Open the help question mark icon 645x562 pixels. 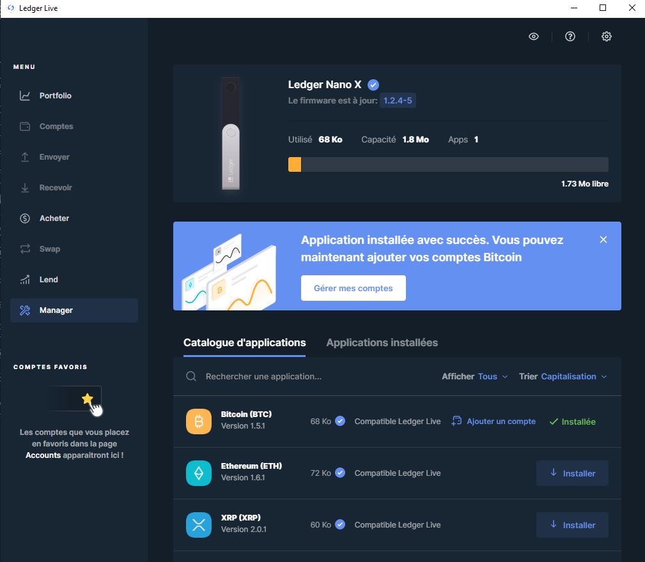[x=570, y=36]
